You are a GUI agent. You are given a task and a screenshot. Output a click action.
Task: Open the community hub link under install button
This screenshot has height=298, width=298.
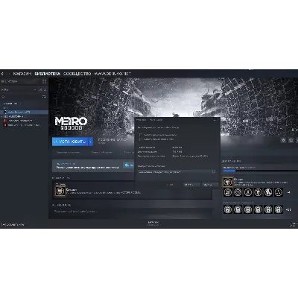click(101, 153)
